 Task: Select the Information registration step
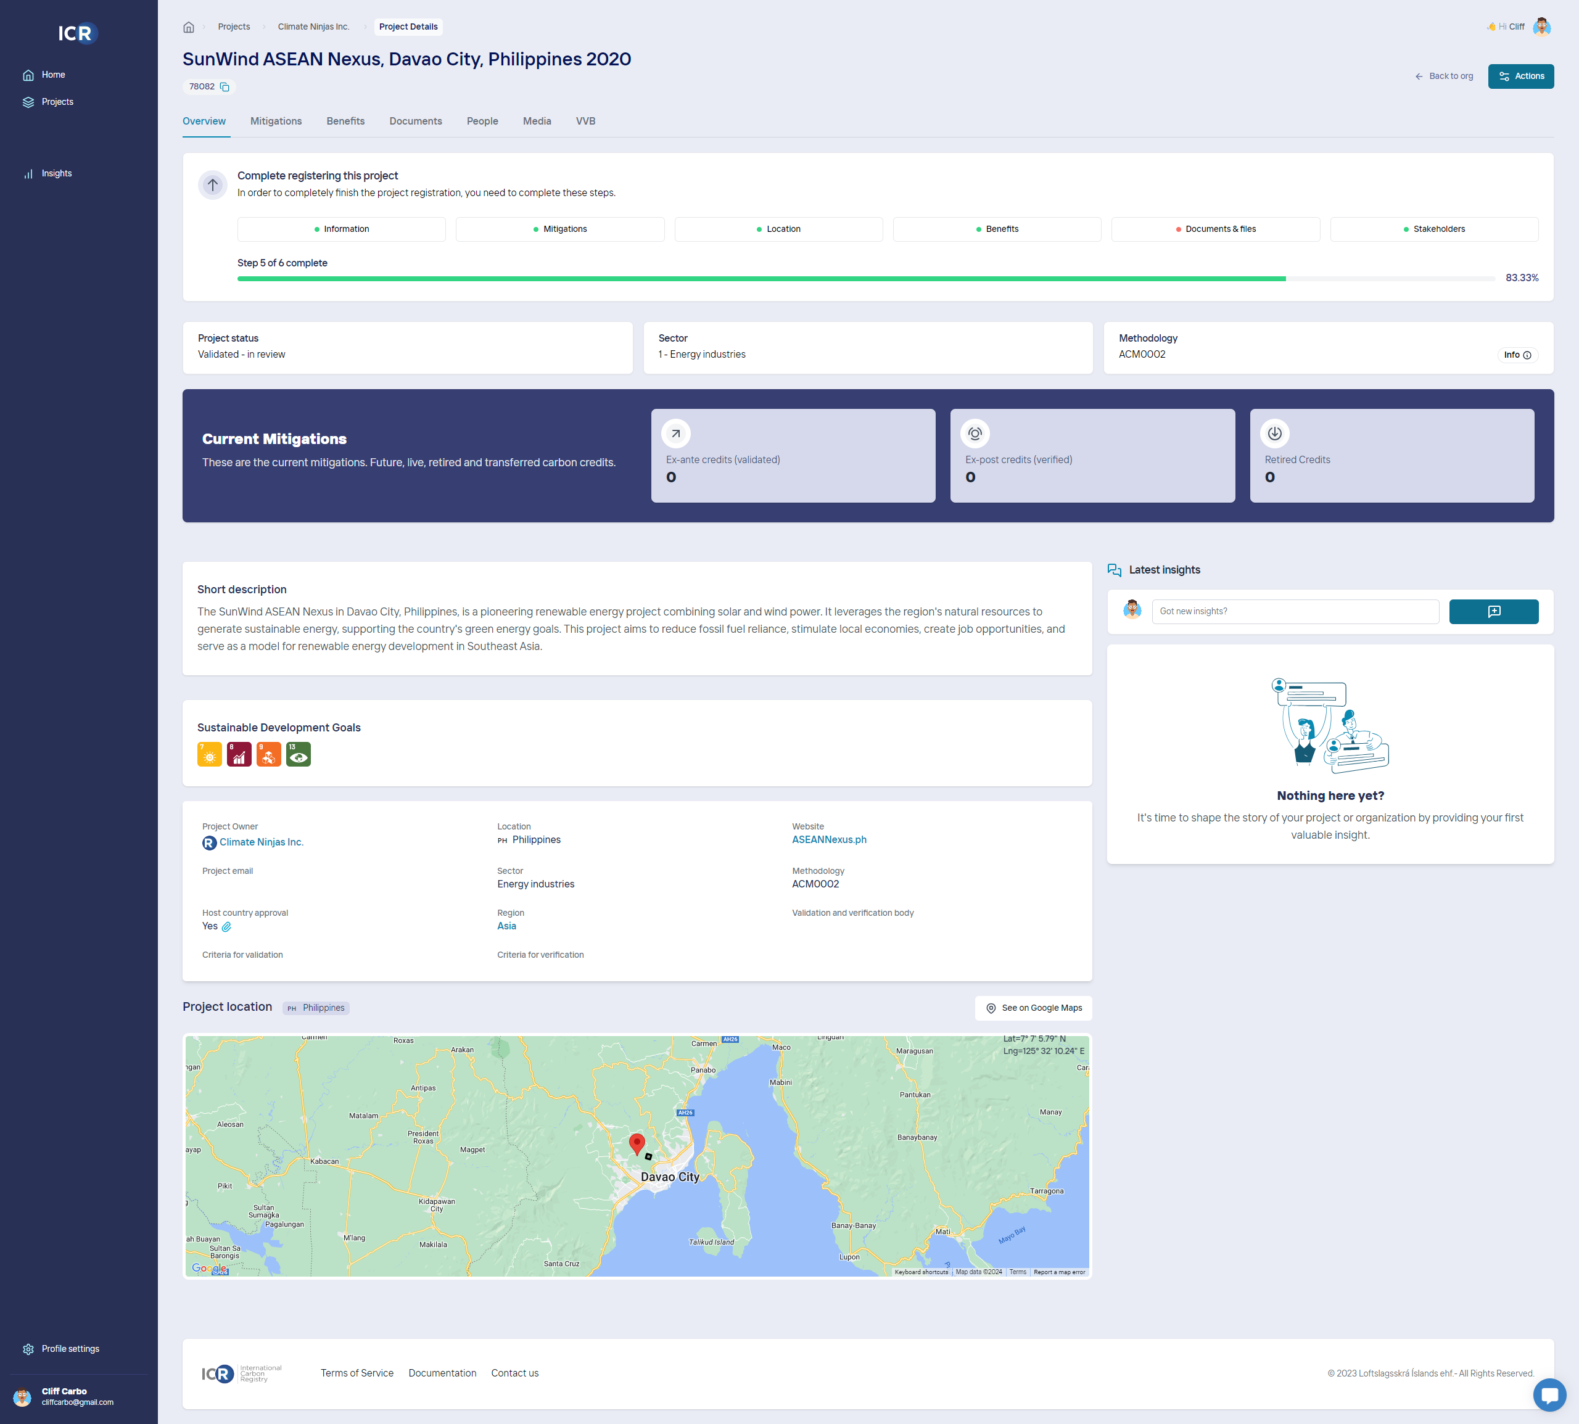coord(341,229)
